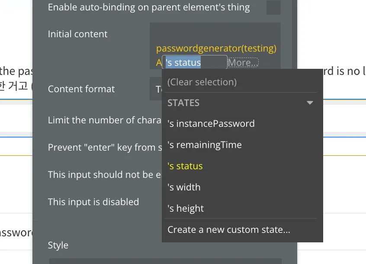Choose the 's width state
The image size is (366, 264).
[184, 187]
